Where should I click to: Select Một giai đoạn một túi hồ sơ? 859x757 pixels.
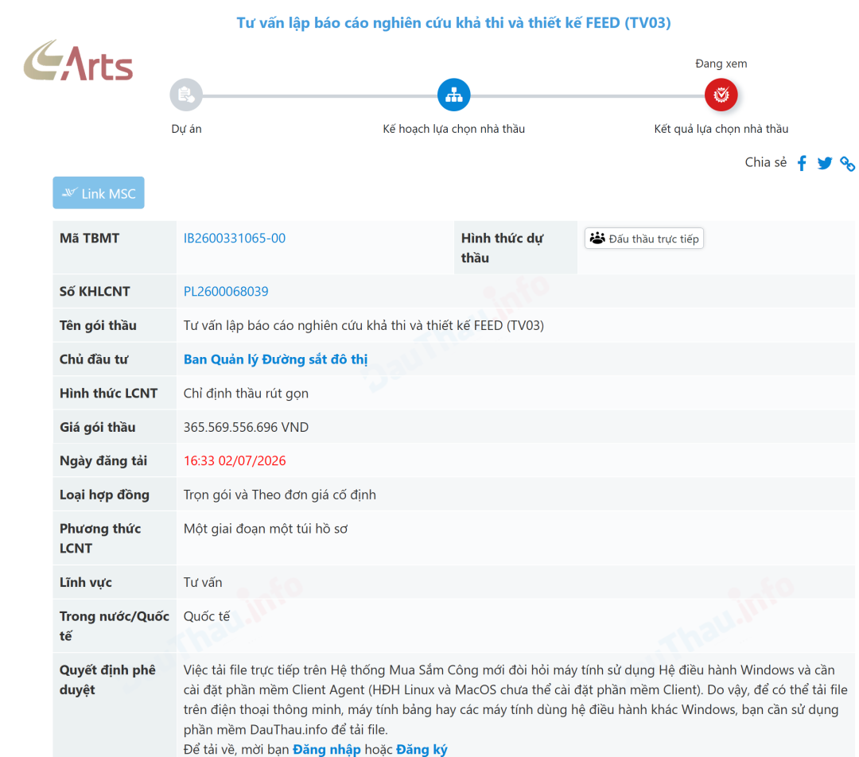pos(266,529)
